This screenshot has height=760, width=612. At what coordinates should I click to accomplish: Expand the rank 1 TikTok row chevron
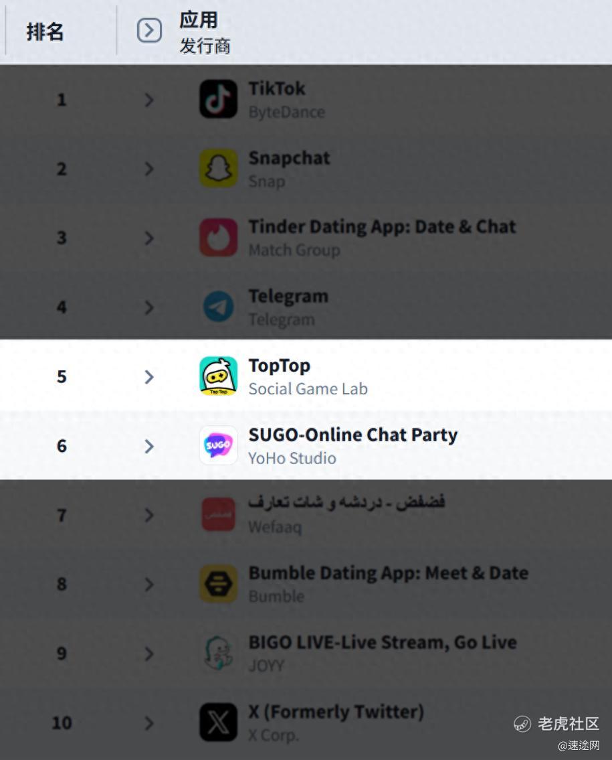click(149, 100)
